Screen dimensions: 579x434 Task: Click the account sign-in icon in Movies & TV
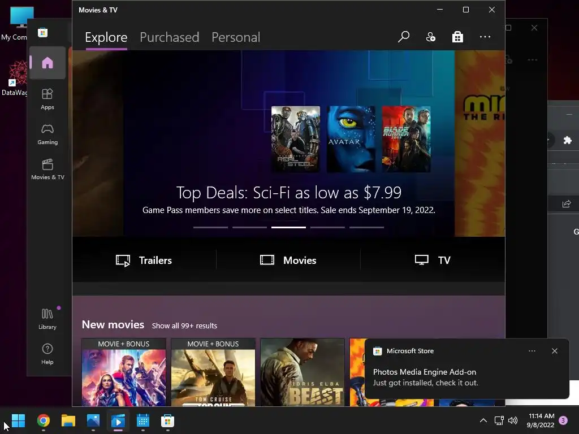[430, 37]
